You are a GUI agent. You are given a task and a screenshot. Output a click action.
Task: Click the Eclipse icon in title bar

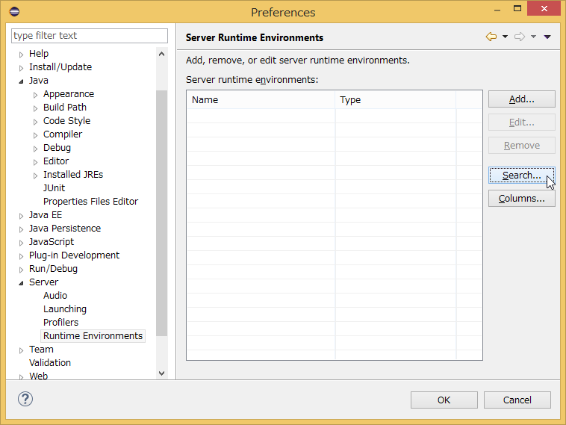(14, 11)
